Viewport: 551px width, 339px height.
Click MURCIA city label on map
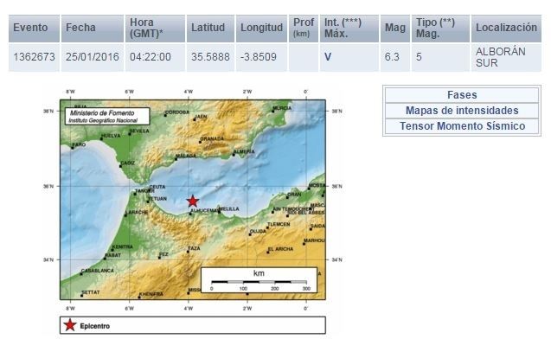(x=282, y=108)
